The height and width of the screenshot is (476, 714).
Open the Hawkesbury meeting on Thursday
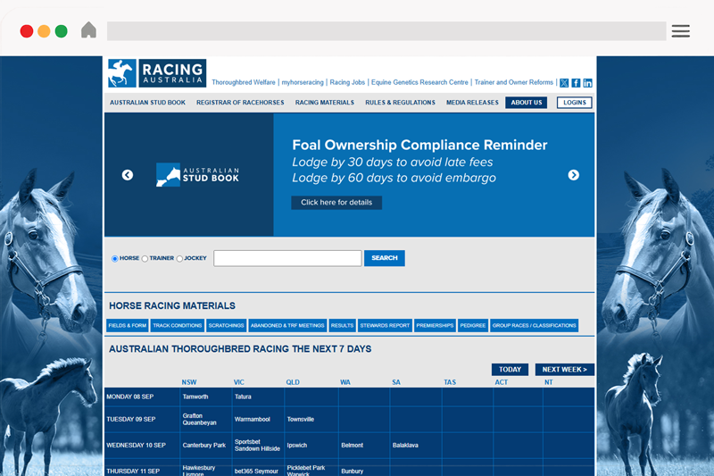[199, 468]
